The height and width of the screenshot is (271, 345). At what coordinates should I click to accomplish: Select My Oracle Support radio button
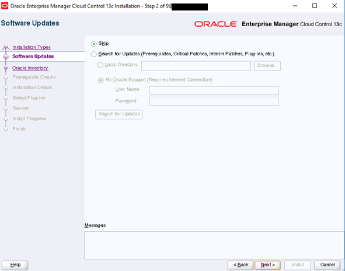pyautogui.click(x=100, y=80)
